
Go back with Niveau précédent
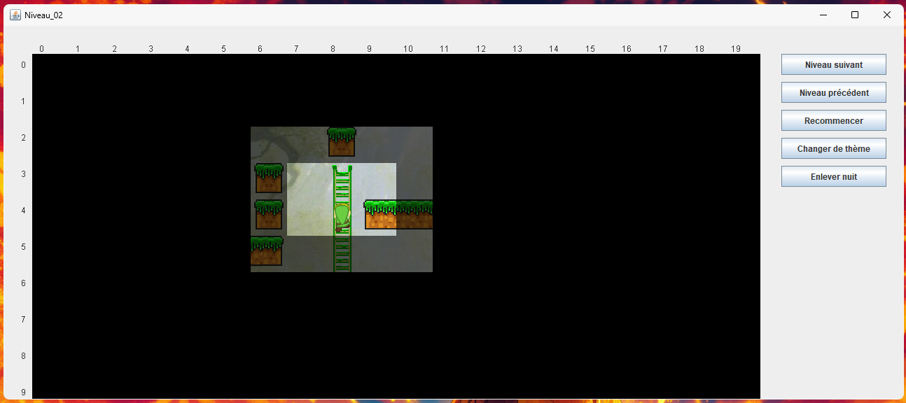[x=833, y=92]
